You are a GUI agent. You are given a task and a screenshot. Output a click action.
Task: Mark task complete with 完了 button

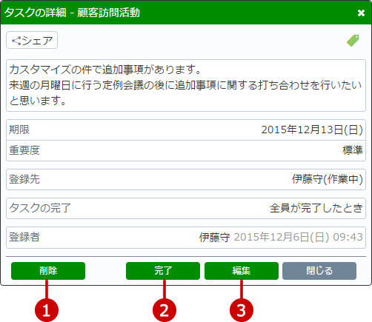pos(163,271)
